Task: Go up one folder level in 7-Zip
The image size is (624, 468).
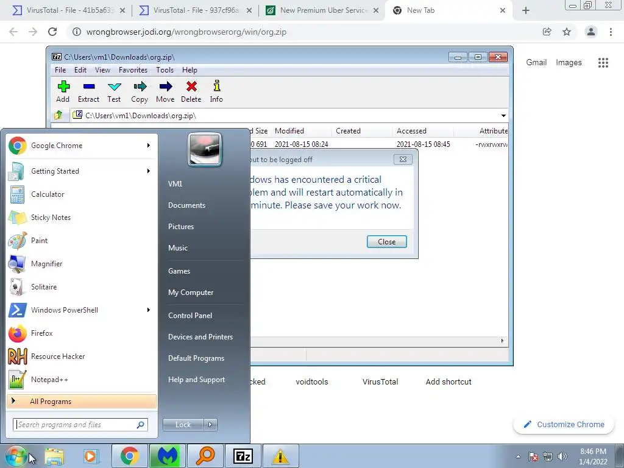Action: point(58,115)
